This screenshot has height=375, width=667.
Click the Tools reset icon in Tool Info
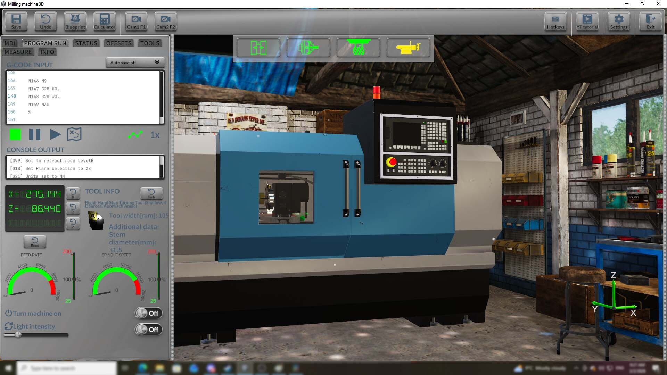(151, 193)
